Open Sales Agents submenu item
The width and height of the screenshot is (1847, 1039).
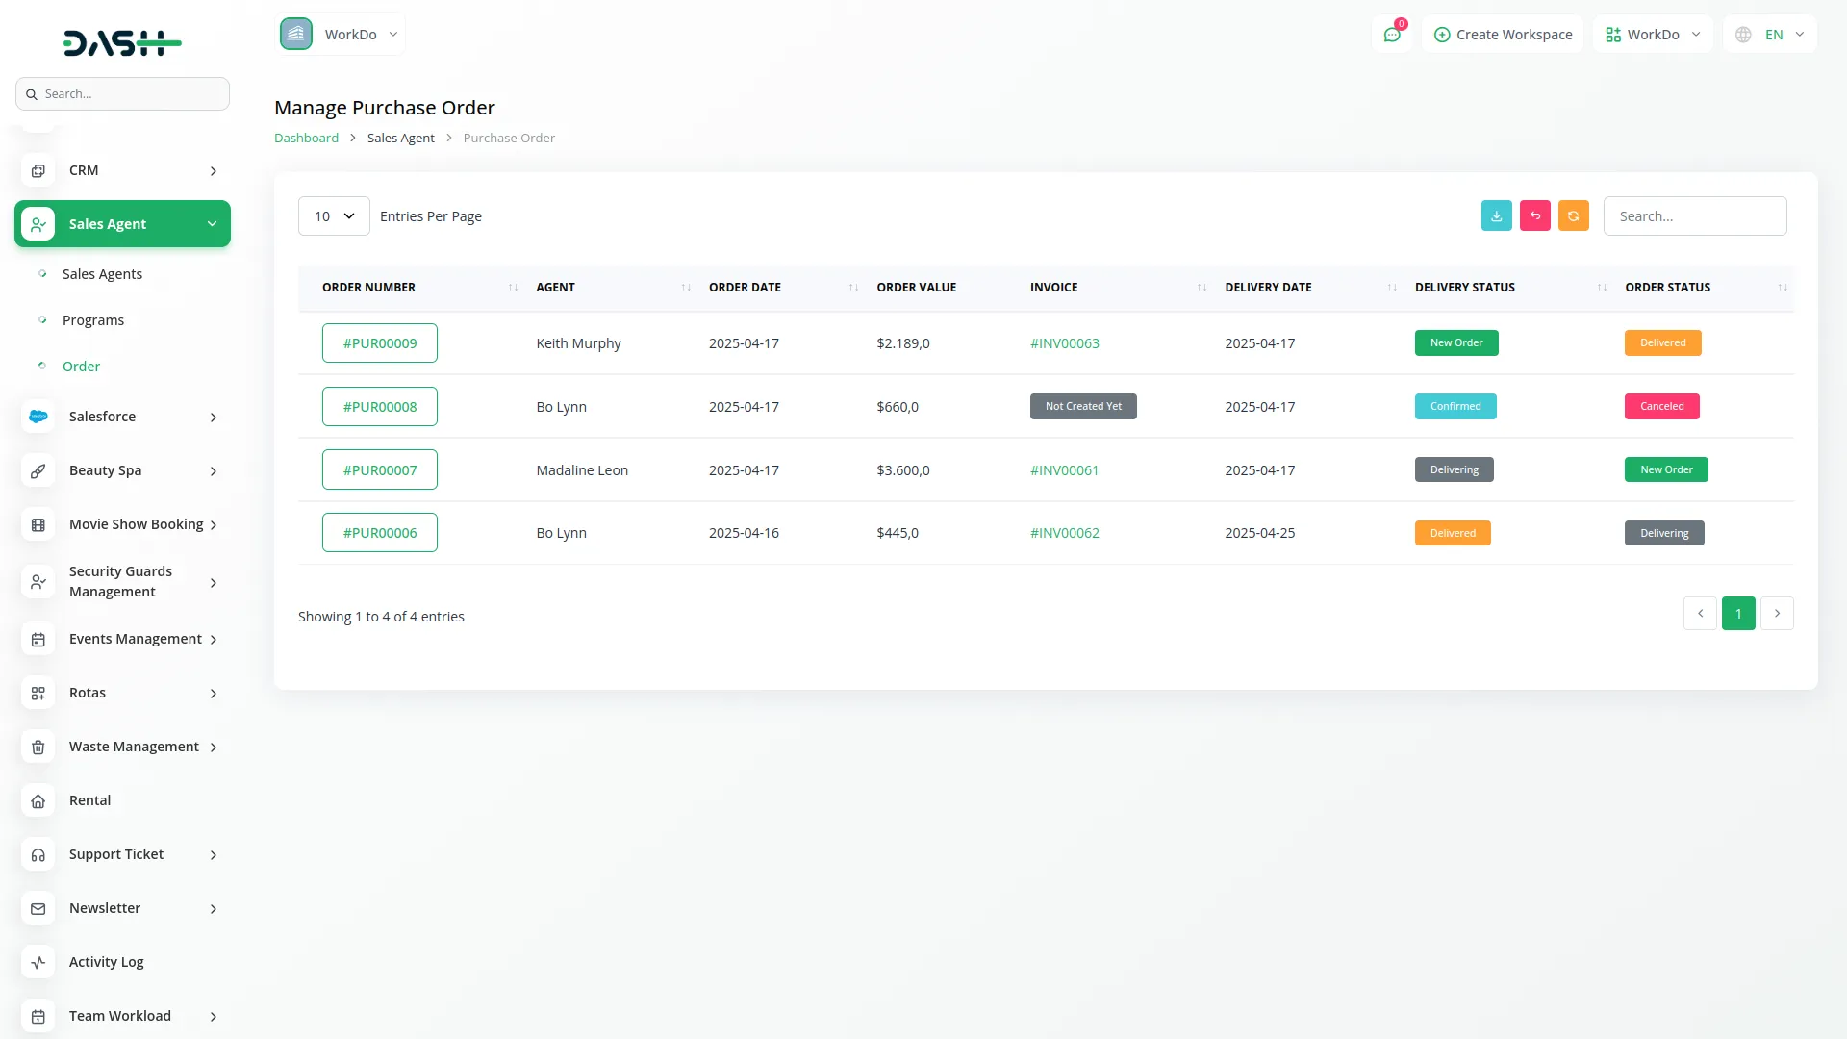tap(102, 274)
